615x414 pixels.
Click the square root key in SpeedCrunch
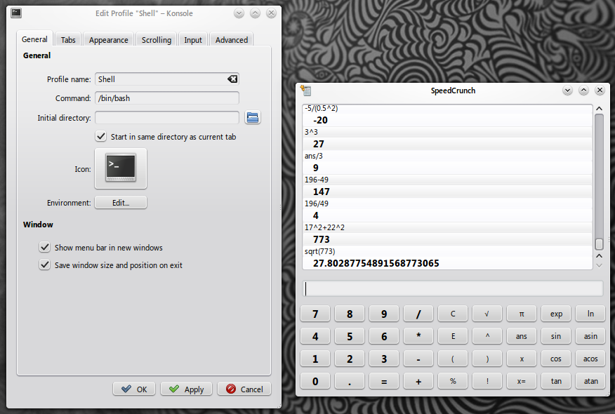[x=487, y=314]
